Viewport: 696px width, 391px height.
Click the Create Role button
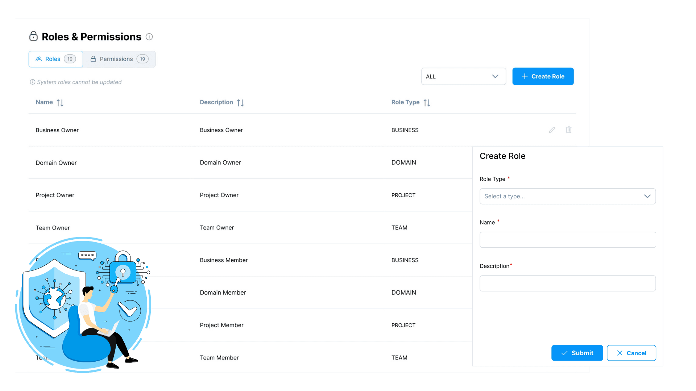tap(543, 76)
